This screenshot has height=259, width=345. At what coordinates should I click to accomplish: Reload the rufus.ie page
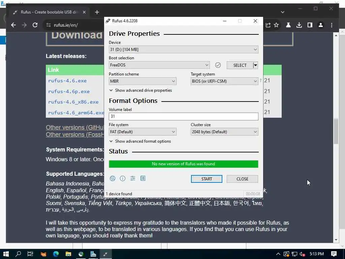tap(35, 25)
